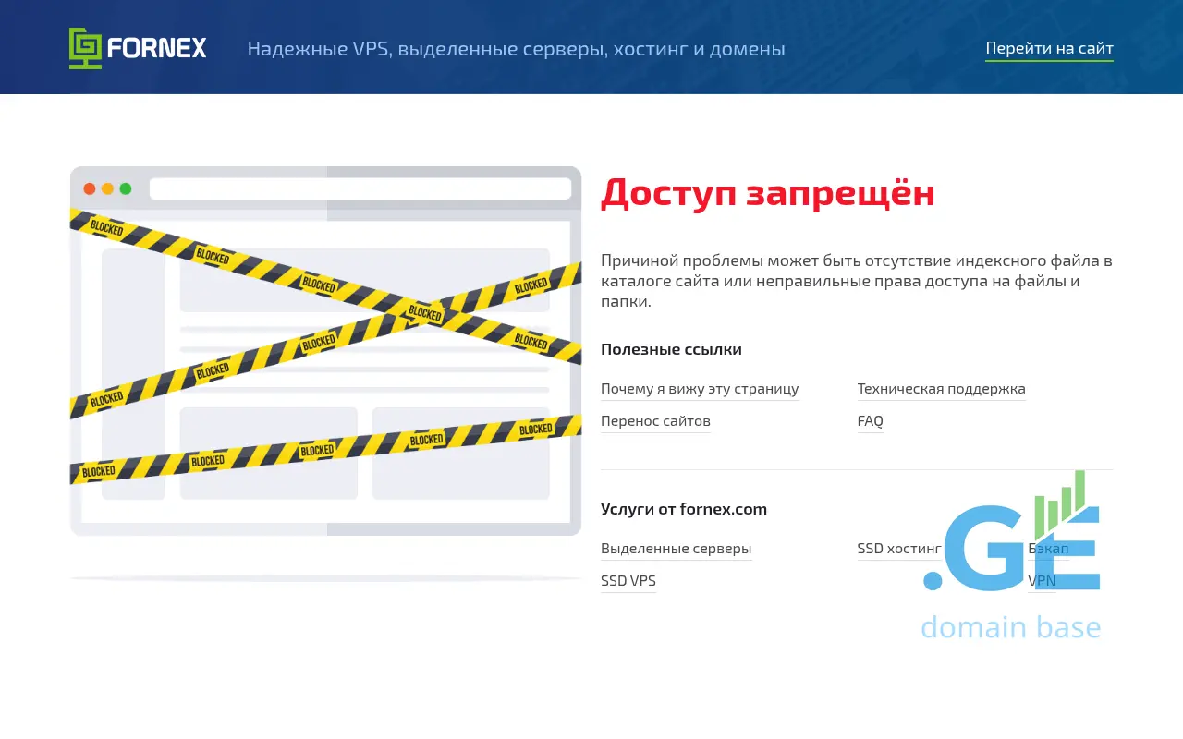Screen dimensions: 1183x739
Task: Click the red dot in the browser illustration
Action: click(x=90, y=188)
